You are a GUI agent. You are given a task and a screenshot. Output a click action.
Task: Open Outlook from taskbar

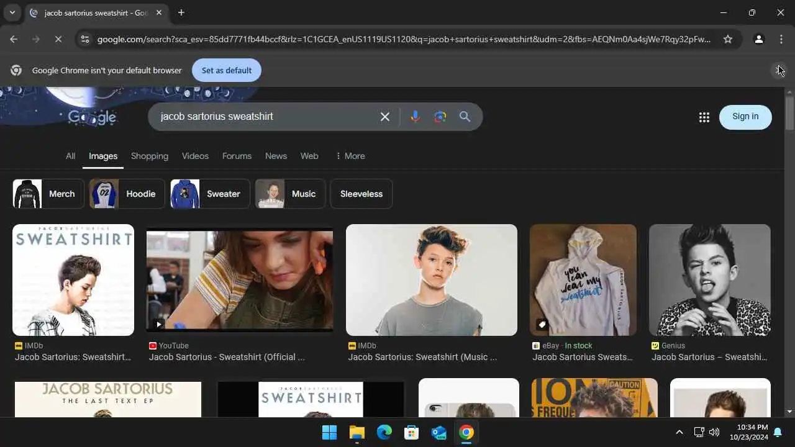[x=438, y=432]
